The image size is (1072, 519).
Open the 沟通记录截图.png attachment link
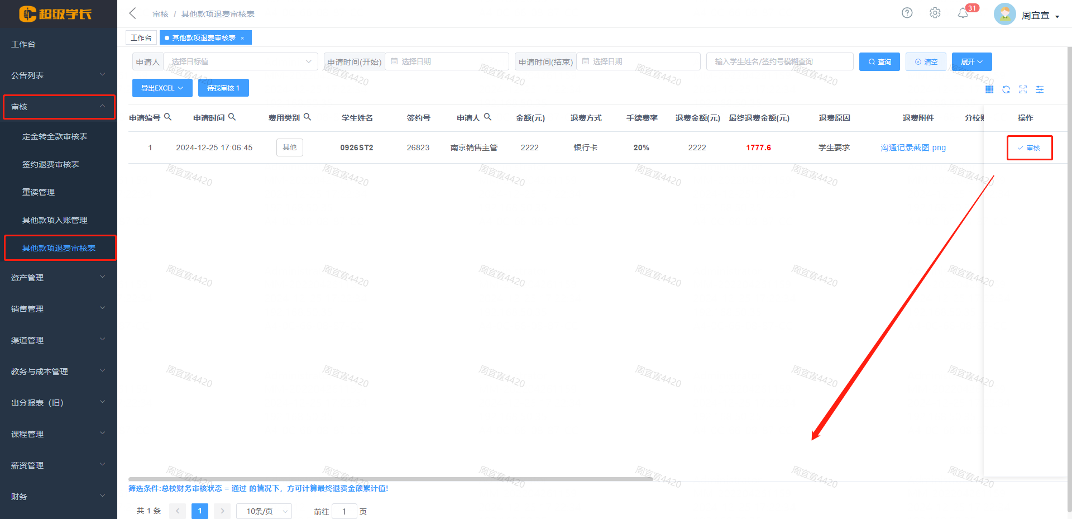(x=913, y=147)
